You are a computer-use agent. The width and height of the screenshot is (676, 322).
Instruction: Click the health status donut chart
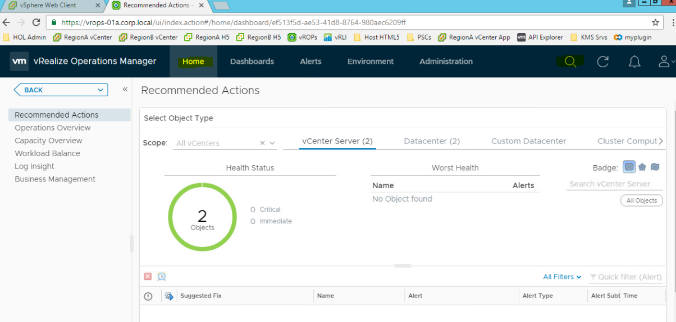tap(203, 217)
